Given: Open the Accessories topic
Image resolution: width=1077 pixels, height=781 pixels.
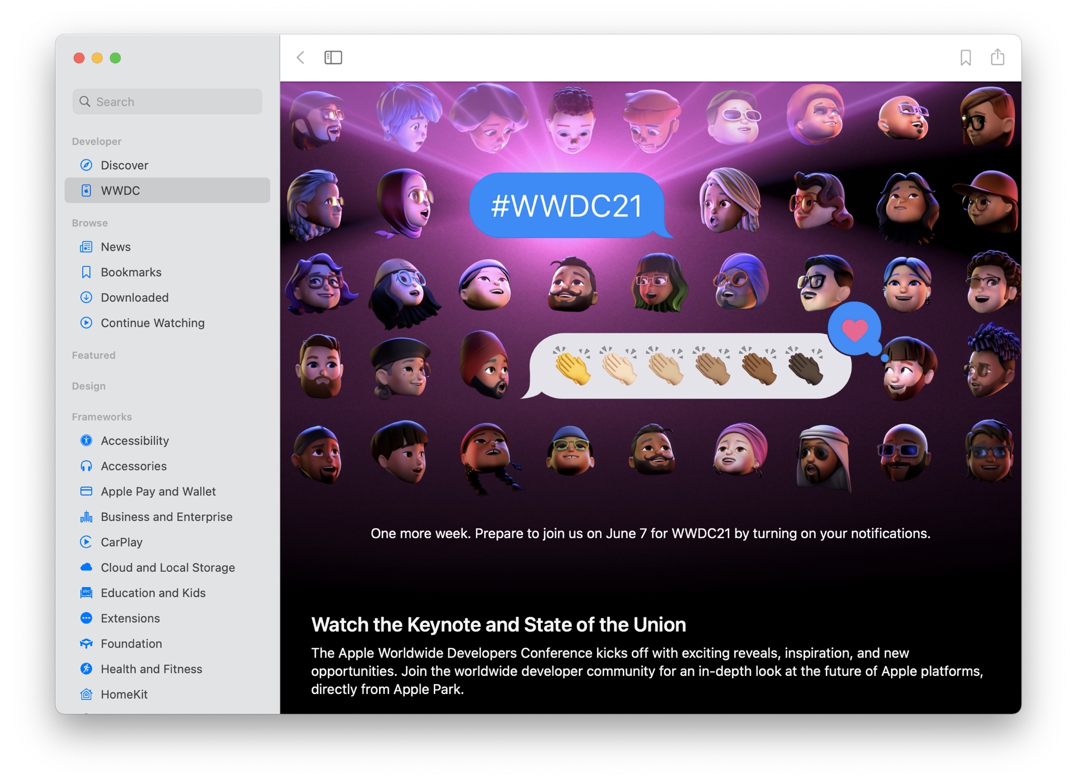Looking at the screenshot, I should tap(167, 466).
